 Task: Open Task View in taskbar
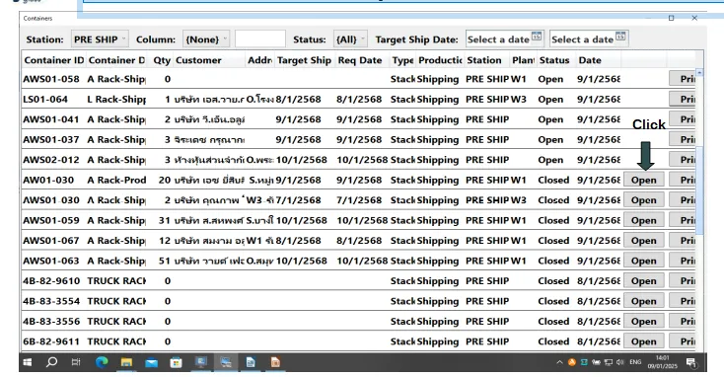[76, 362]
